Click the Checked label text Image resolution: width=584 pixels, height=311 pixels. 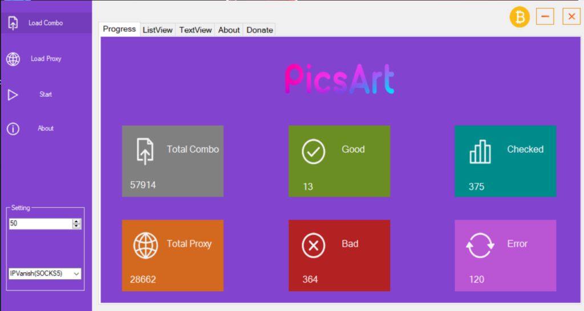click(x=525, y=150)
